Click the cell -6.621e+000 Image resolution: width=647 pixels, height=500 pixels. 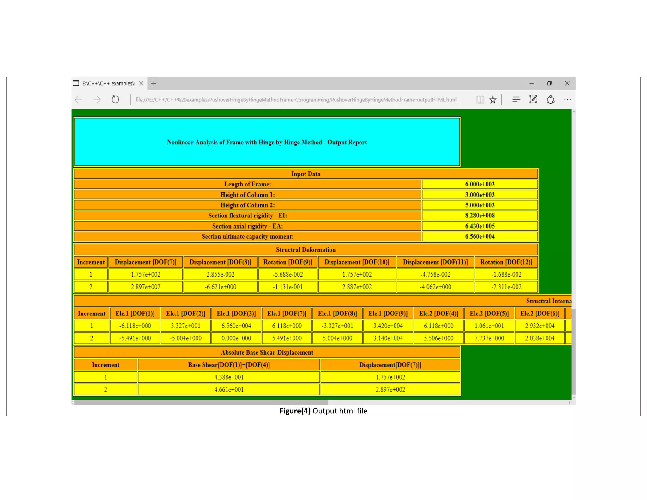tap(221, 287)
